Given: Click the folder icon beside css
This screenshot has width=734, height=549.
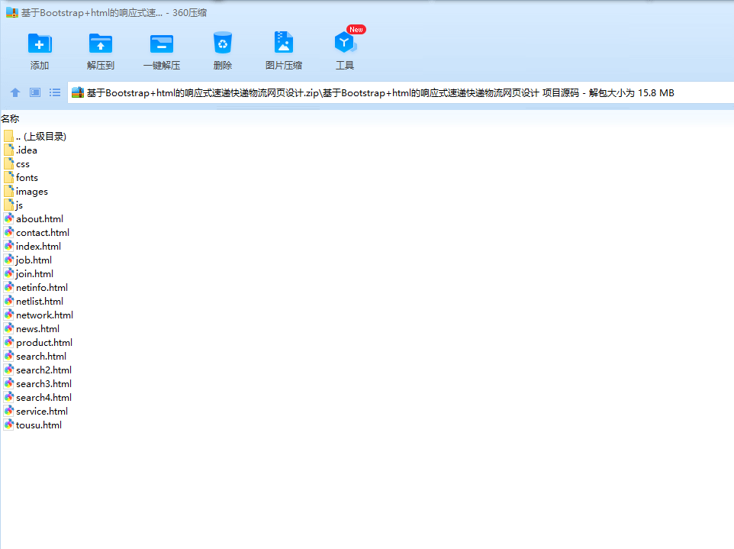Looking at the screenshot, I should (9, 163).
